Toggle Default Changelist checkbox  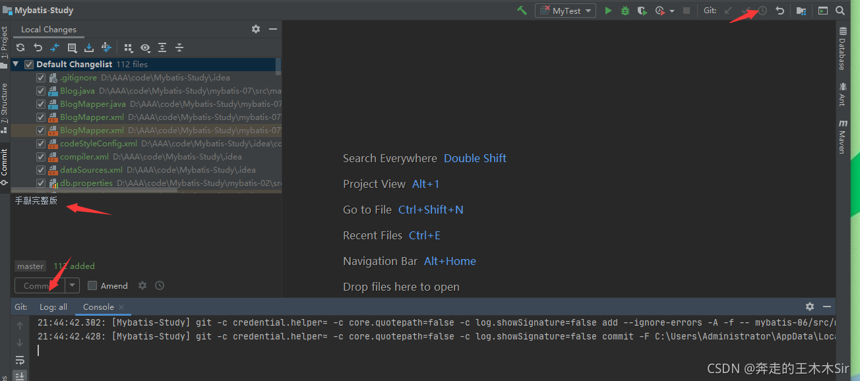coord(29,64)
